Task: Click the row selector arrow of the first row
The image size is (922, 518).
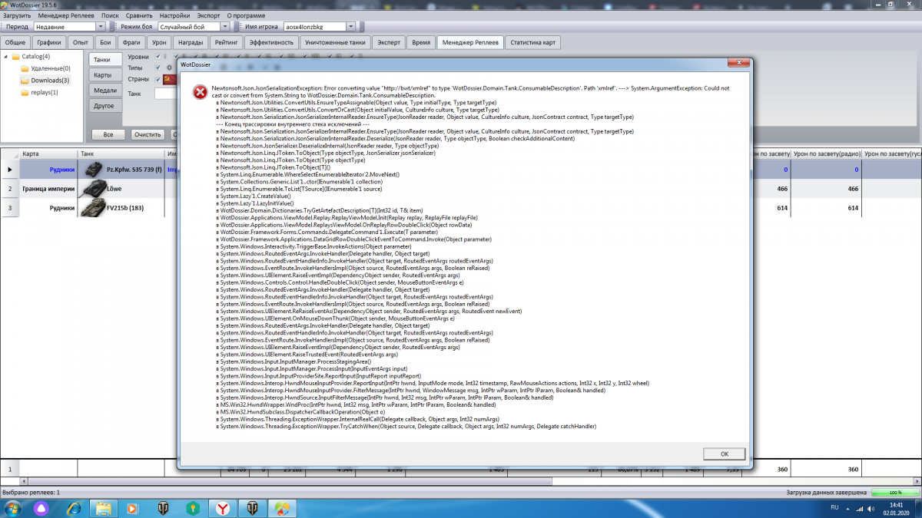Action: (10, 169)
